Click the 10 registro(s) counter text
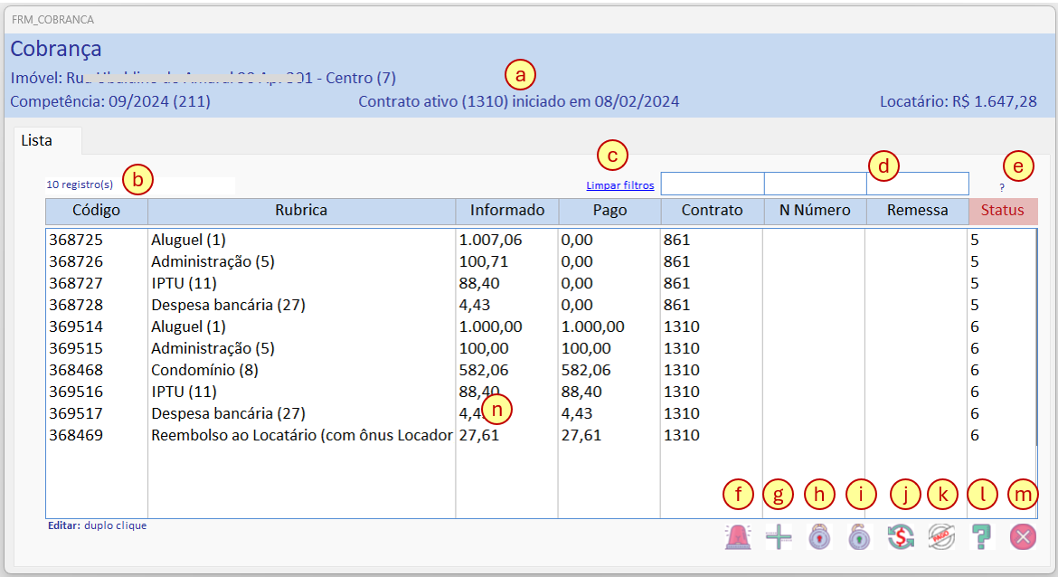This screenshot has width=1058, height=577. (80, 184)
